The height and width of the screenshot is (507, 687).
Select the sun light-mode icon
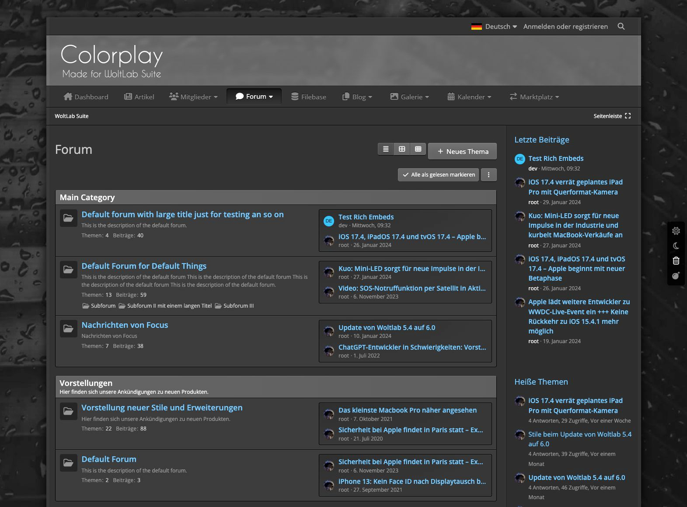[676, 231]
